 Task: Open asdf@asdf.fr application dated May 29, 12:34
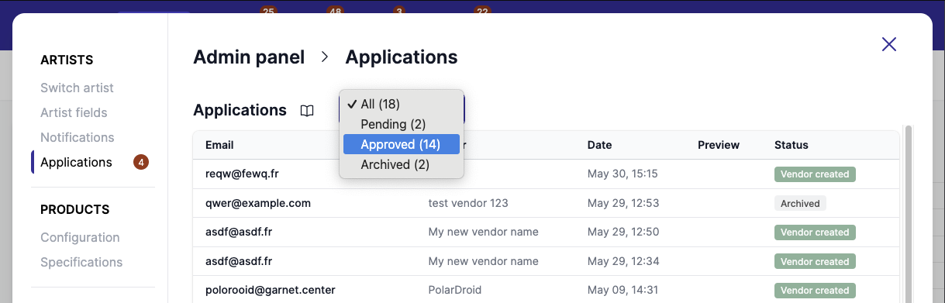click(x=546, y=261)
